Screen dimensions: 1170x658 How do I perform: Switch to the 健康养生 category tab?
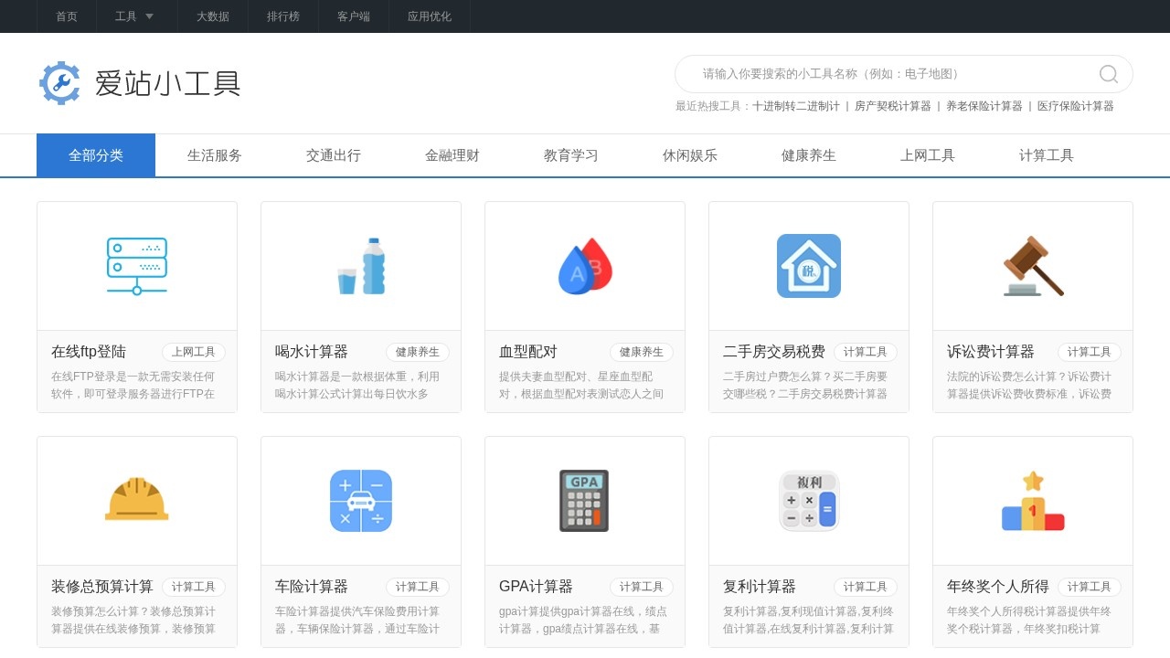point(807,155)
